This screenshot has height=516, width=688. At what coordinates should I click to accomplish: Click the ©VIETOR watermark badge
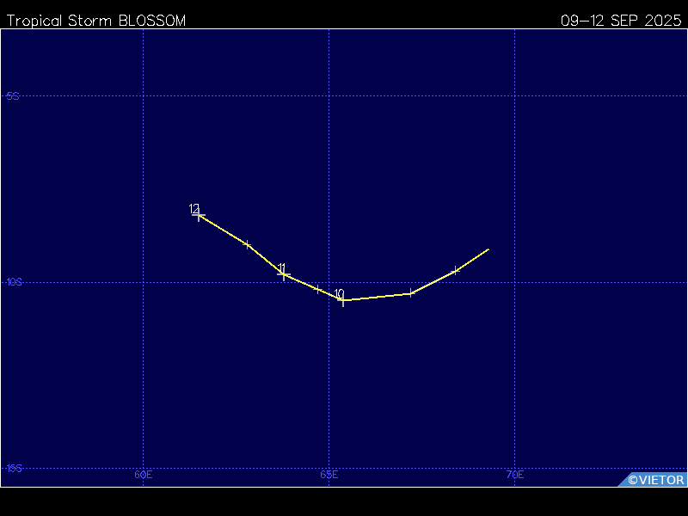click(x=654, y=480)
